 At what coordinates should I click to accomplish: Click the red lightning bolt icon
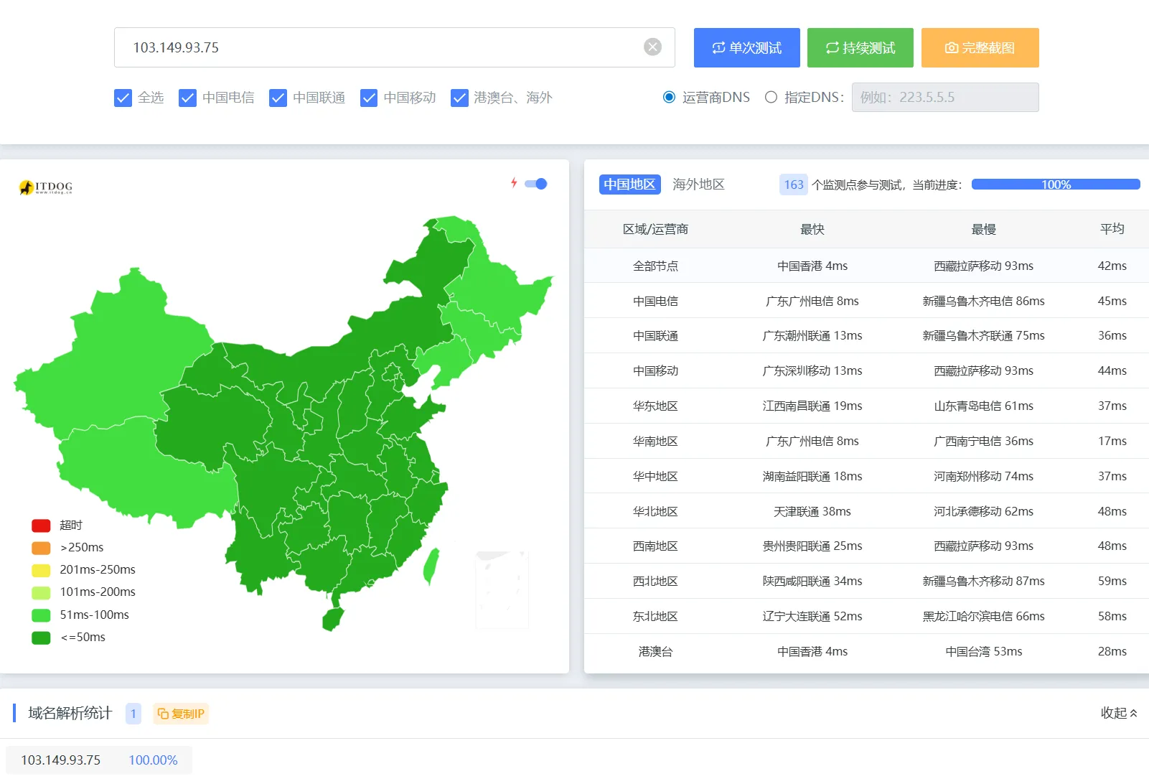click(x=514, y=183)
